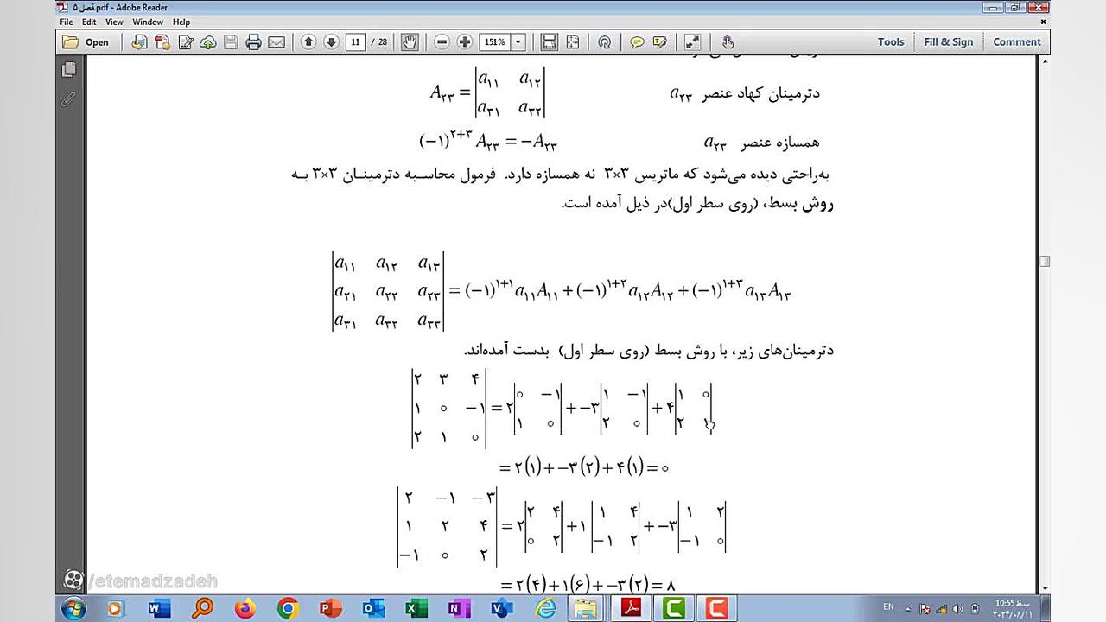1106x622 pixels.
Task: Open Excel from the taskbar
Action: click(416, 608)
